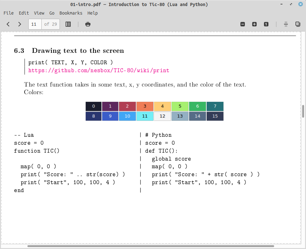This screenshot has width=306, height=249.
Task: Click color swatch 7 teal
Action: click(215, 106)
